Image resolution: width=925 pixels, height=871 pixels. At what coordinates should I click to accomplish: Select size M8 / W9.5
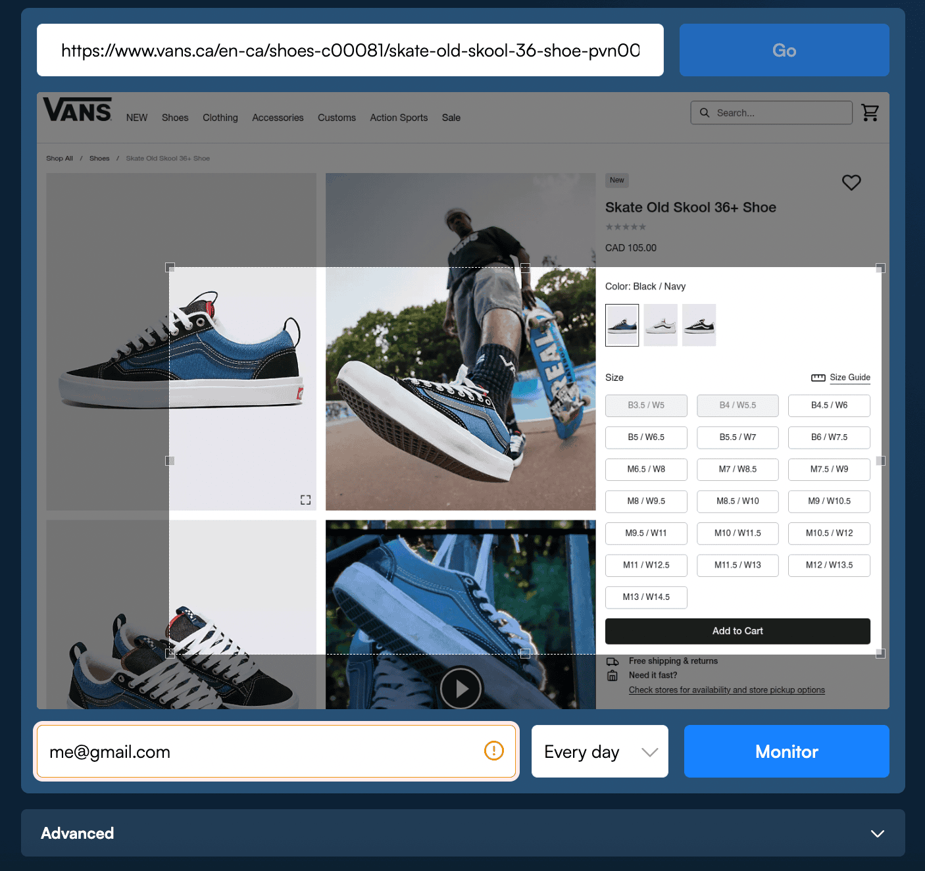coord(646,501)
